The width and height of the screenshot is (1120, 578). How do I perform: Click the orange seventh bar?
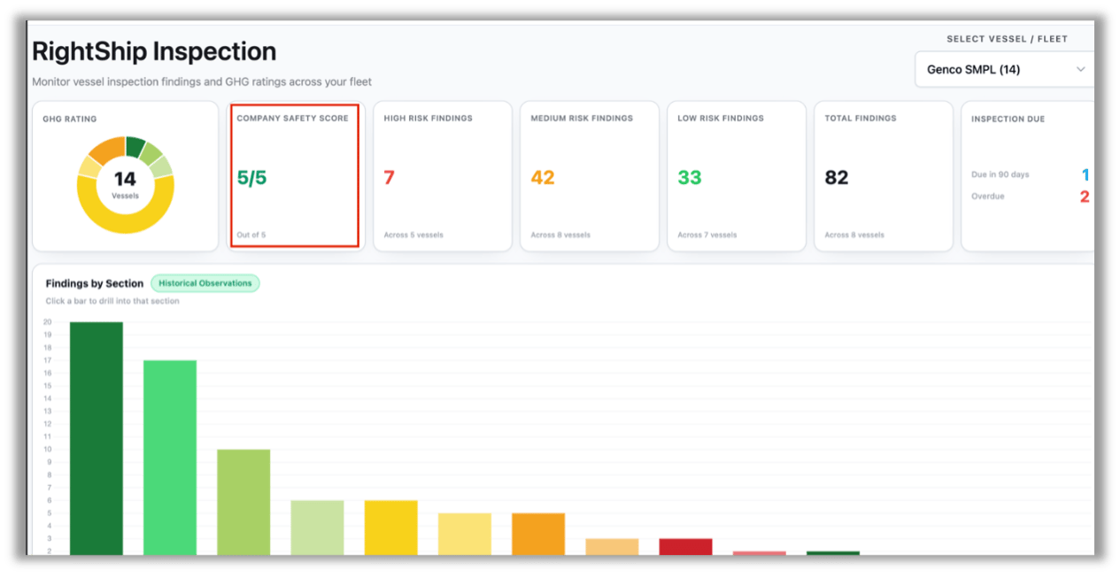pyautogui.click(x=538, y=534)
